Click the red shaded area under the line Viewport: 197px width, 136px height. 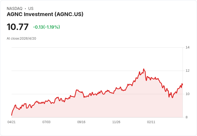tap(107, 107)
